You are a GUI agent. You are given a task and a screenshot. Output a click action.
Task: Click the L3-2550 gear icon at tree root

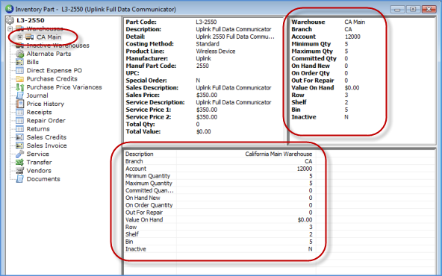click(10, 20)
